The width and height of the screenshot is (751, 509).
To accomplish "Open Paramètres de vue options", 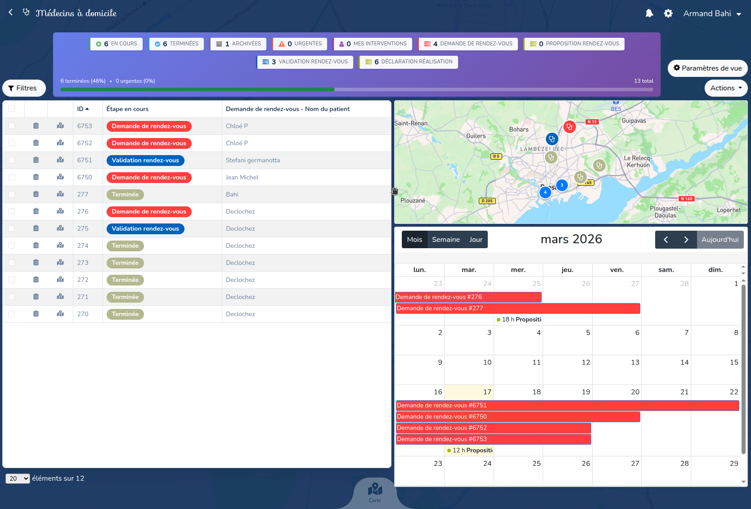I will click(x=707, y=68).
